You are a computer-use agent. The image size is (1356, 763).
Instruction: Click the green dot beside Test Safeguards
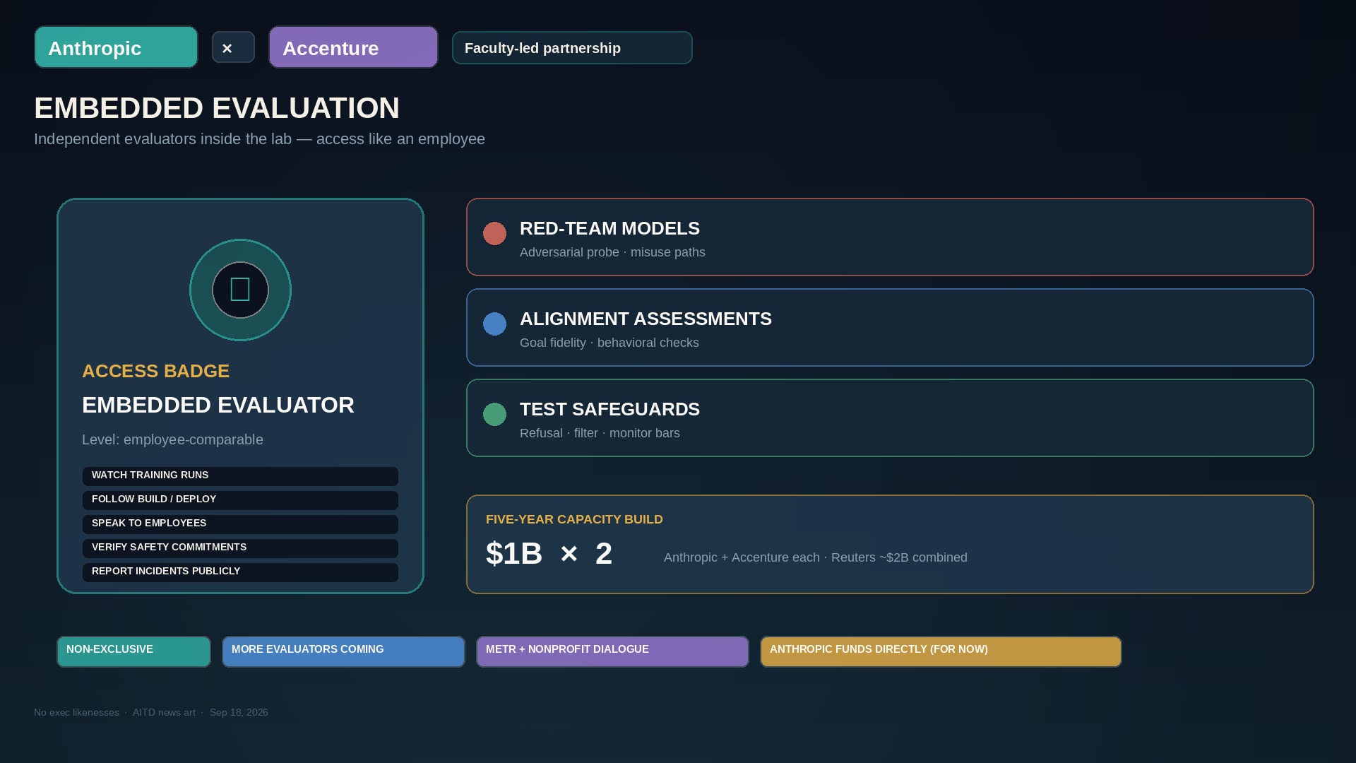[494, 414]
